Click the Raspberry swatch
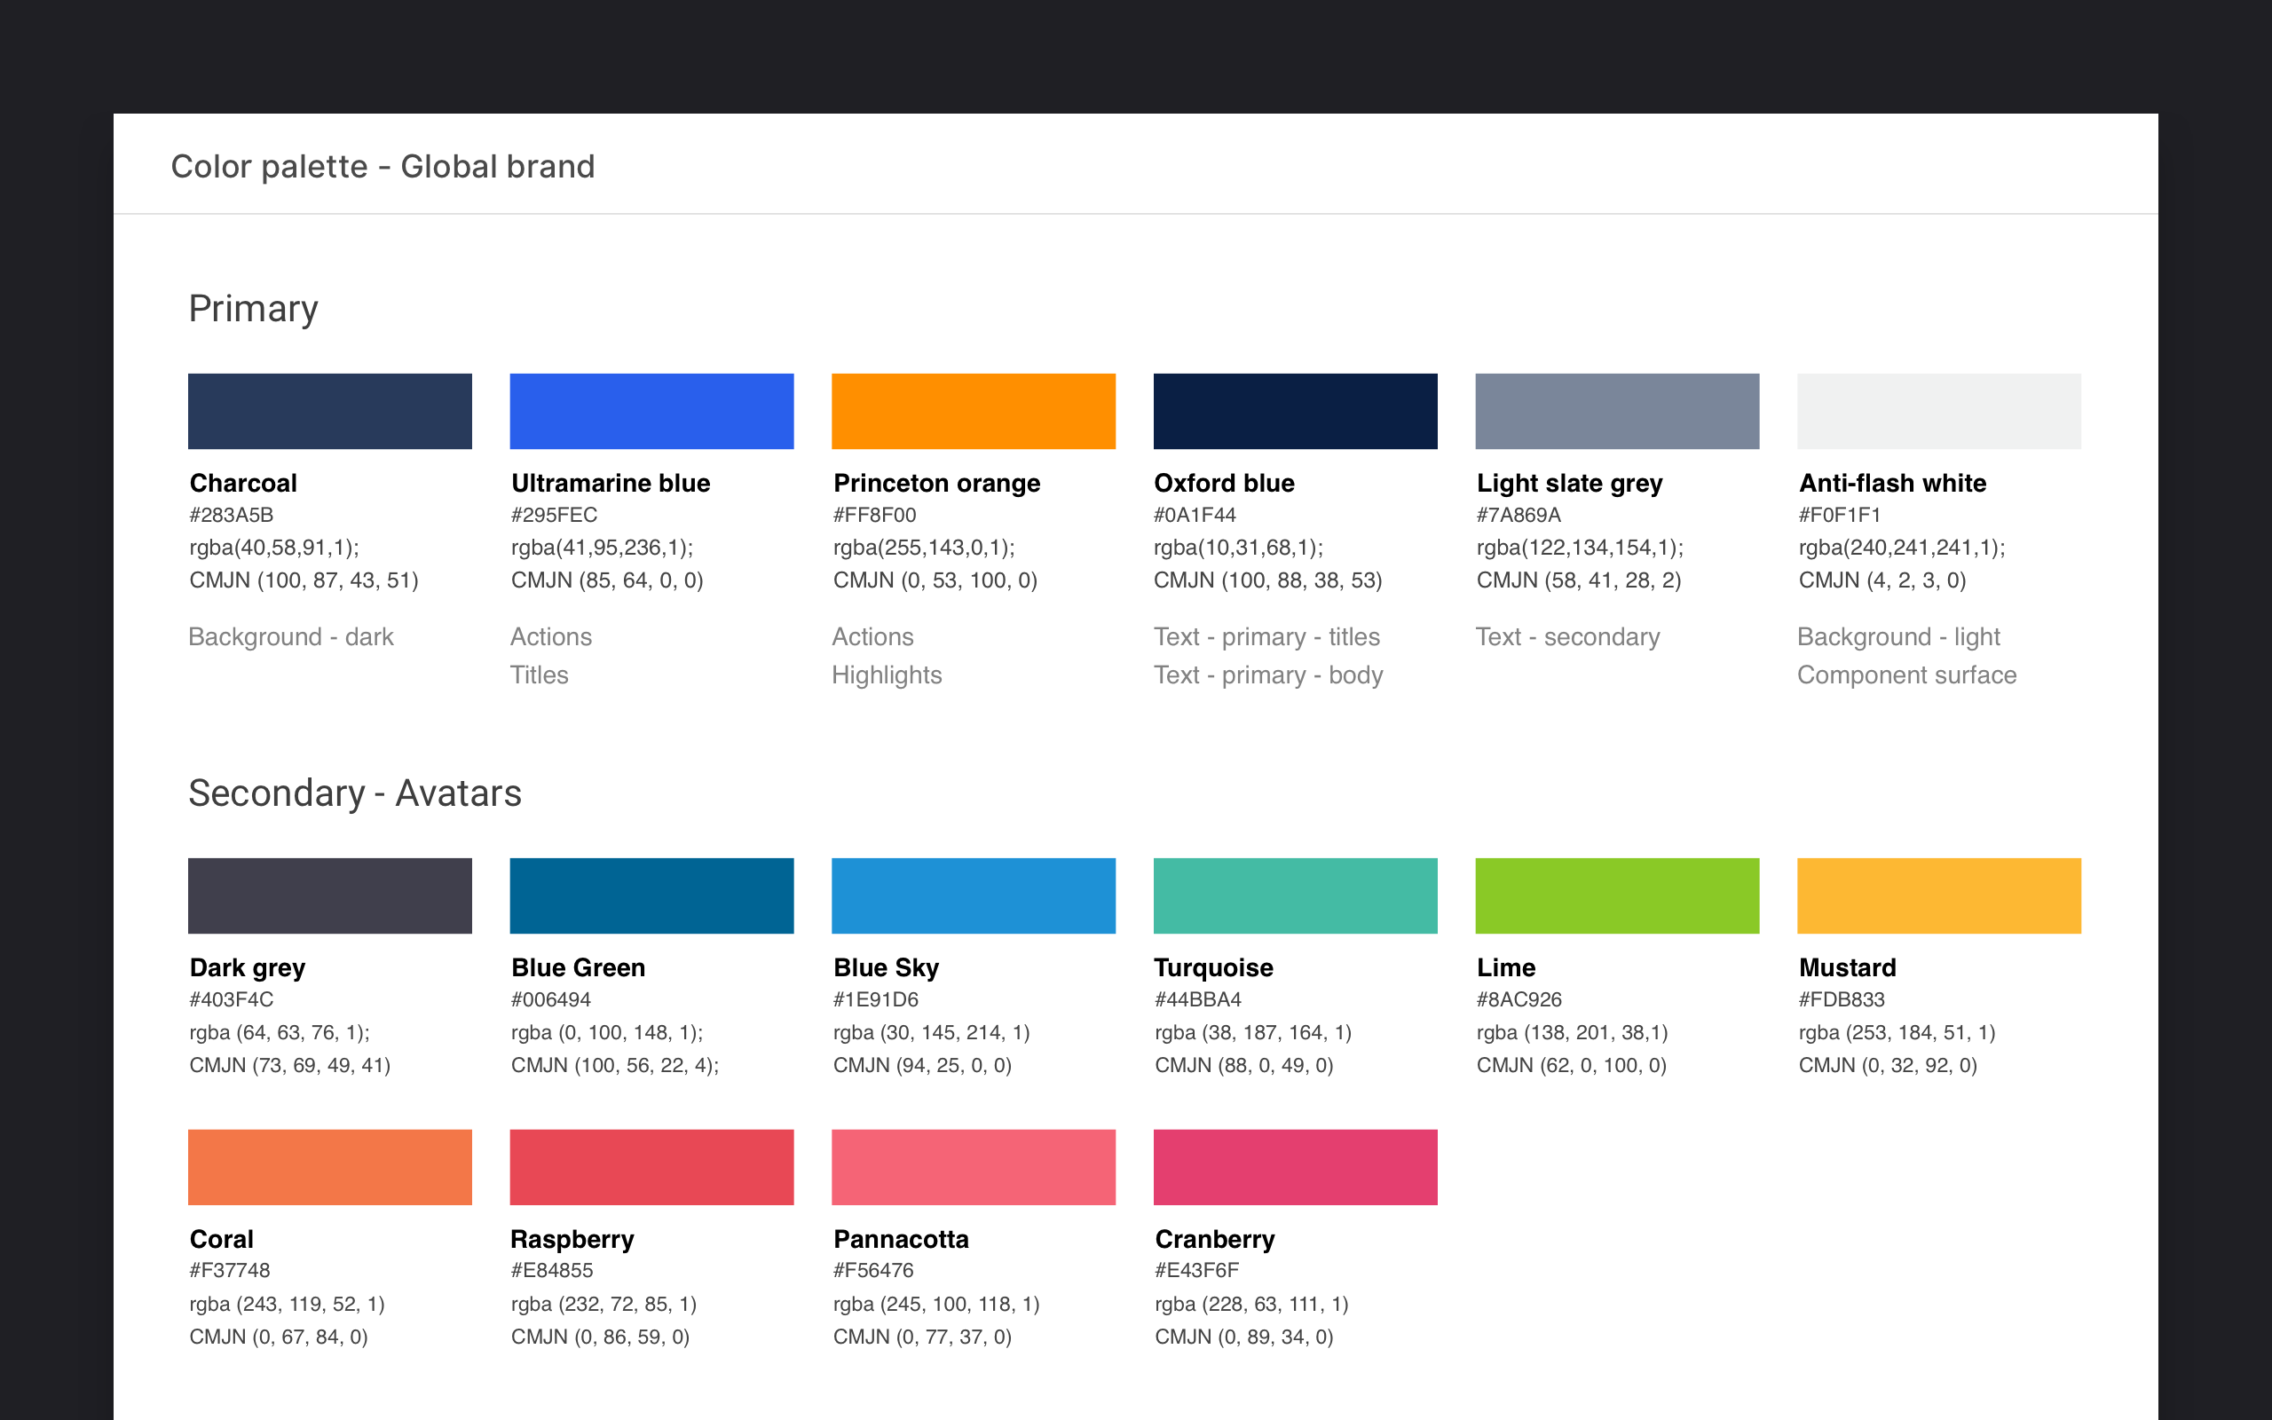This screenshot has width=2272, height=1420. click(651, 1167)
